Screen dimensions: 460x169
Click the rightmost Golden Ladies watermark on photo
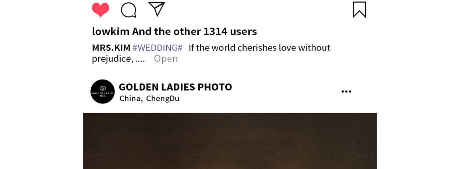(x=353, y=151)
